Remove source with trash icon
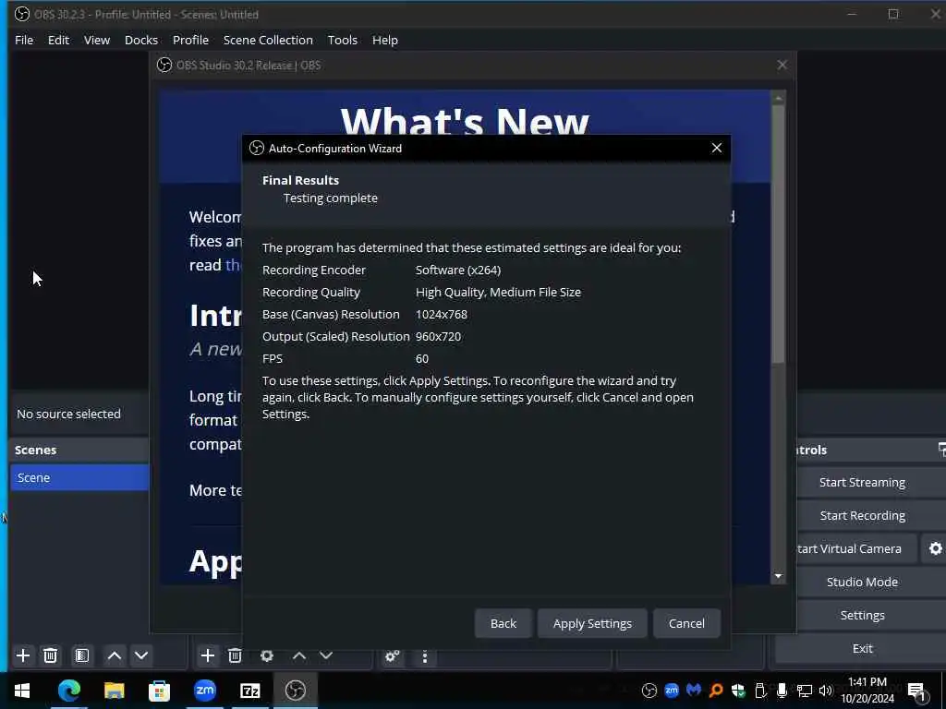 pyautogui.click(x=235, y=655)
